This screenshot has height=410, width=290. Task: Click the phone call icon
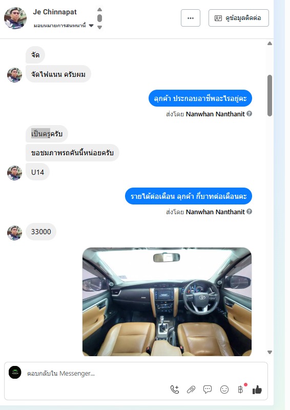pyautogui.click(x=175, y=389)
